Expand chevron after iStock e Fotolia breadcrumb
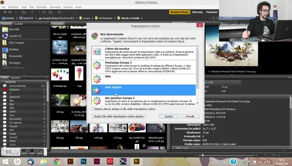 [142, 18]
